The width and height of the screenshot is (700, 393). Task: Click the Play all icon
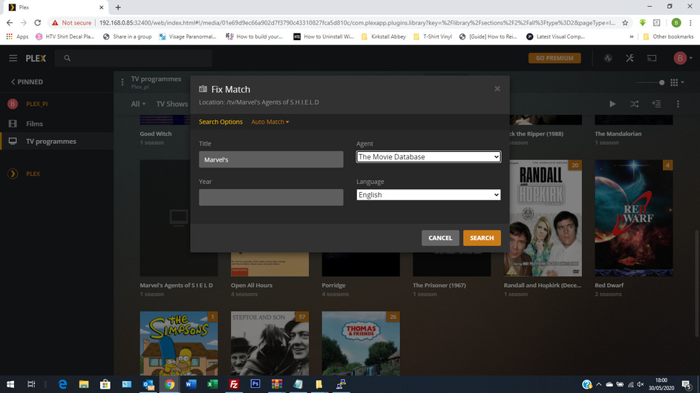point(612,104)
